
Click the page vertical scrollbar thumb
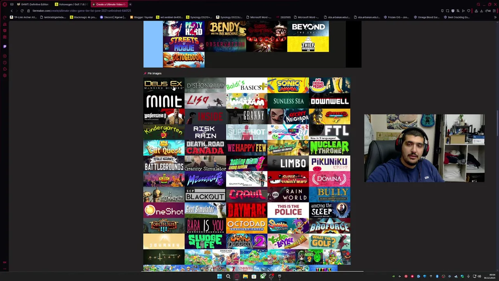click(497, 123)
